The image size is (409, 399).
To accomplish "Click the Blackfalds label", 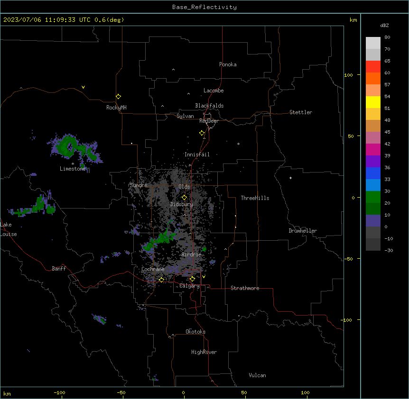I will click(209, 106).
